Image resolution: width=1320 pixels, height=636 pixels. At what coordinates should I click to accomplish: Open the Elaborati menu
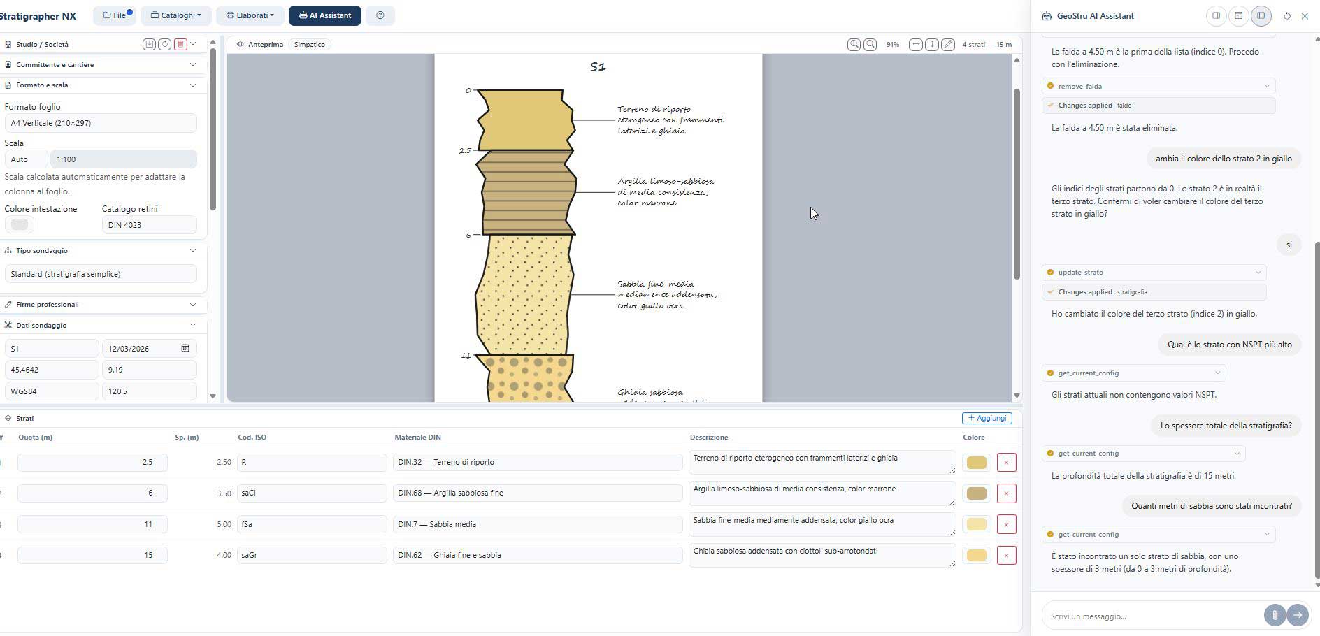point(250,15)
